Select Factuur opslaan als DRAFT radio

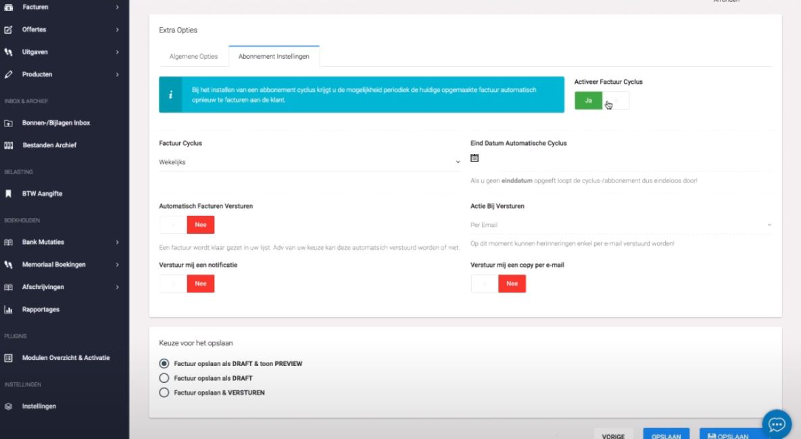[164, 378]
